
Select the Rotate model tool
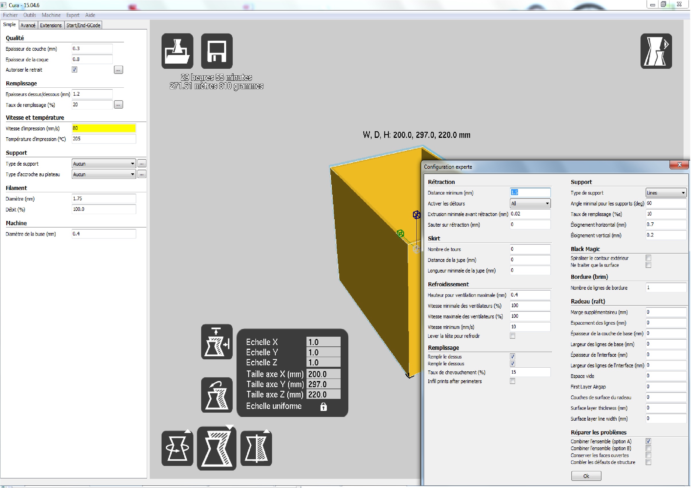177,448
